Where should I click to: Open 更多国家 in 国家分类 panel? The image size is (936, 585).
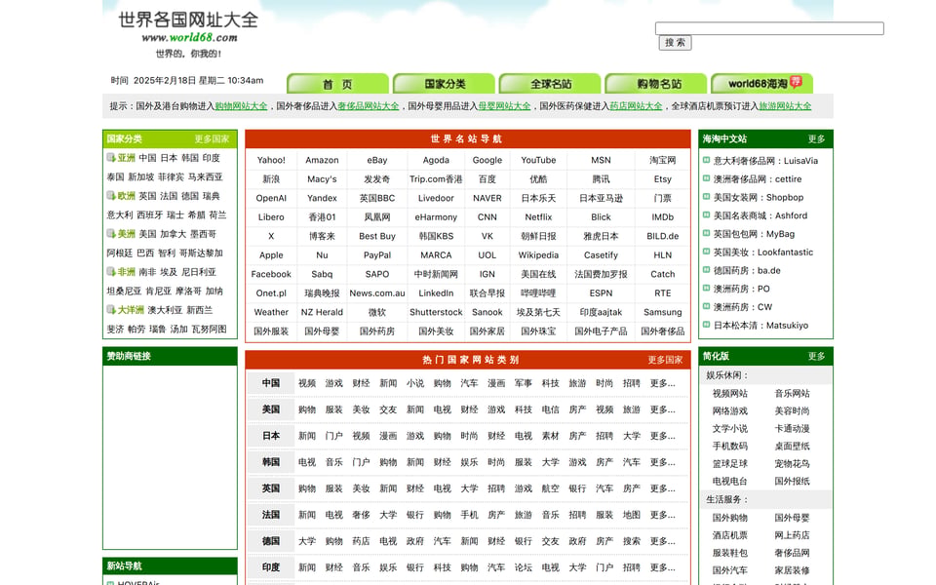click(212, 139)
